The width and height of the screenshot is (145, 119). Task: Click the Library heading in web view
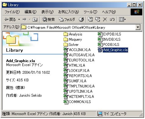click(x=15, y=50)
